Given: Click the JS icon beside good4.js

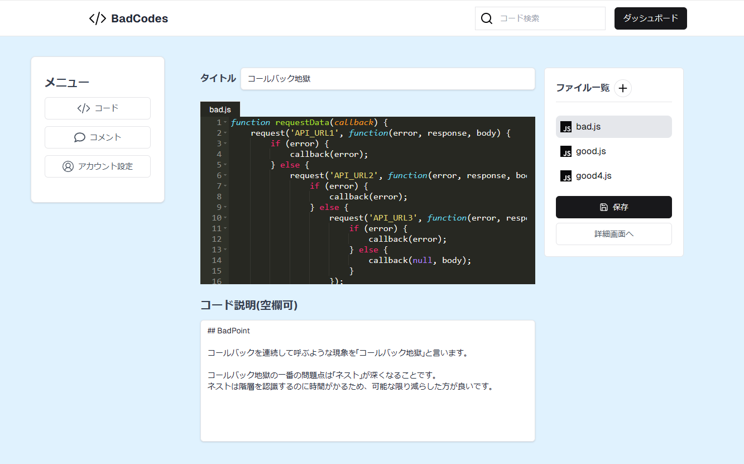Looking at the screenshot, I should (x=566, y=176).
